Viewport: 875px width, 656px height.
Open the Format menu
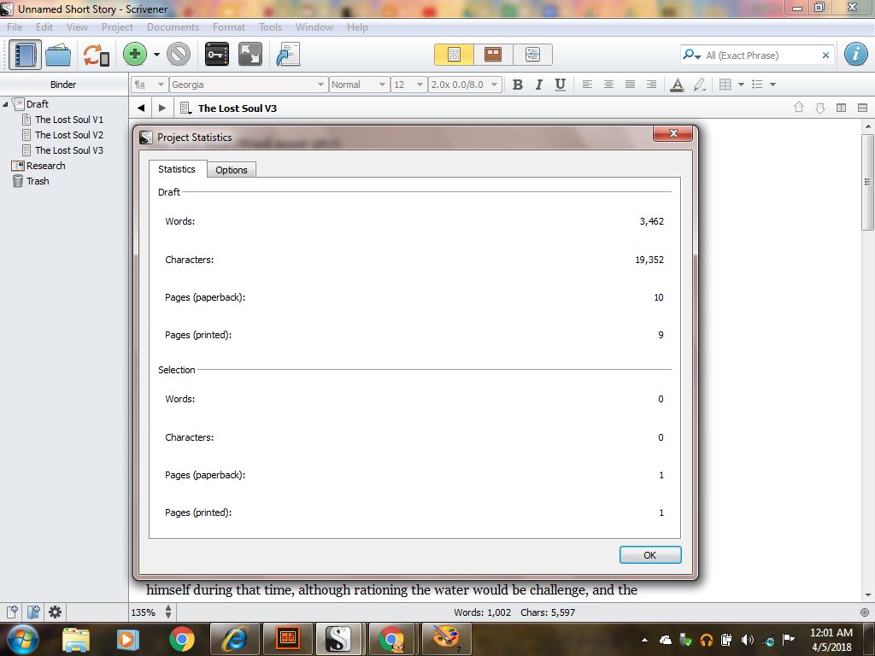[x=228, y=26]
